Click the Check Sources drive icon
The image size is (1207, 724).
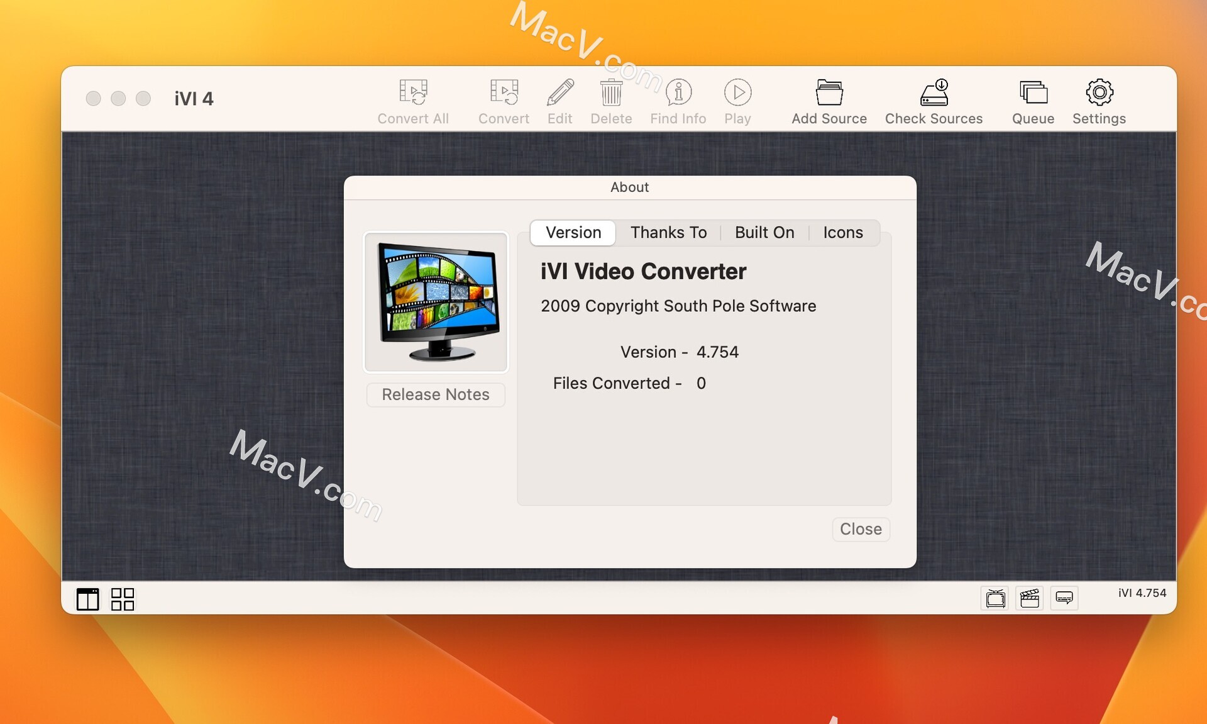934,92
